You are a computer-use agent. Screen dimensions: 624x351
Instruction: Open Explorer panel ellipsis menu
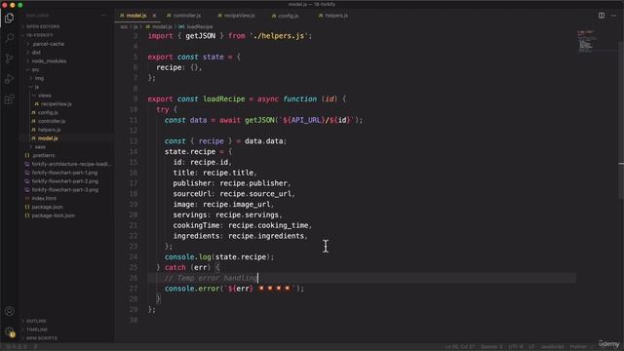[104, 16]
